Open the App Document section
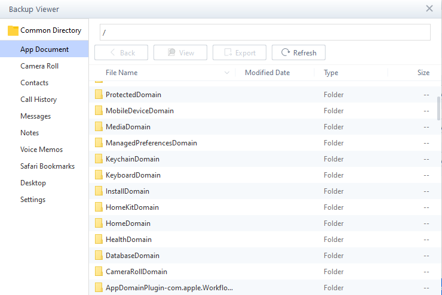The height and width of the screenshot is (295, 442). (44, 49)
